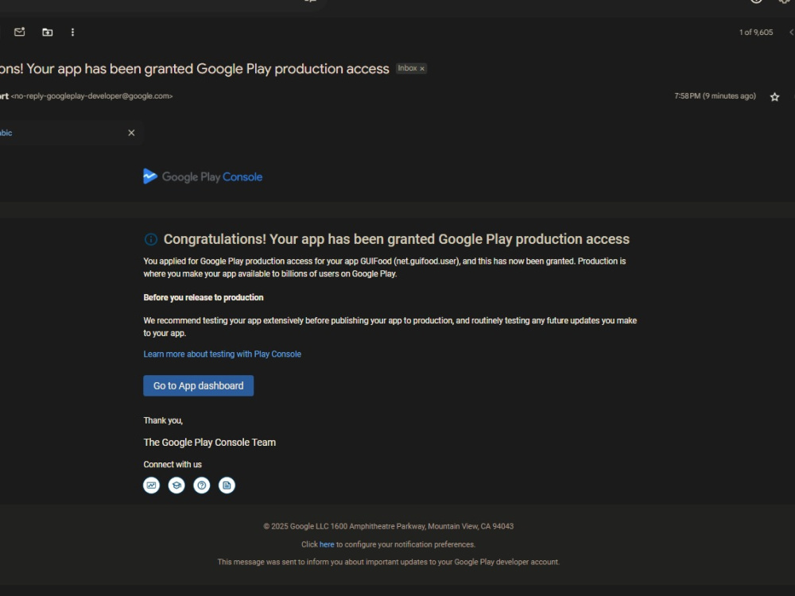Click The Google Play Console Team signature

209,443
